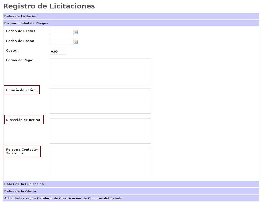The image size is (262, 203).
Task: Click the Forma de Pago label
Action: point(20,60)
